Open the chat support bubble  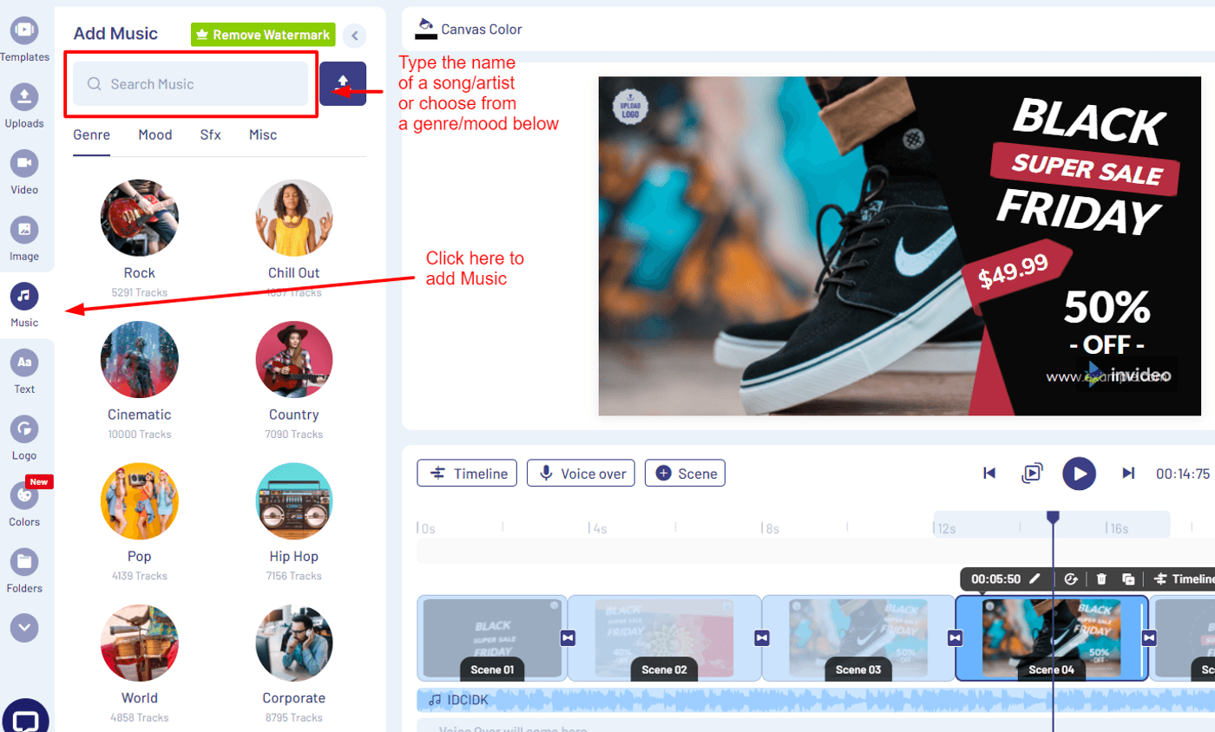pyautogui.click(x=26, y=719)
